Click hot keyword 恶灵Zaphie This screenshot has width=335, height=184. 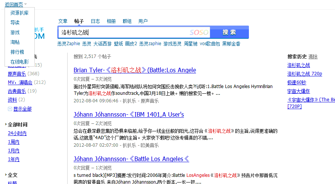click(x=69, y=44)
